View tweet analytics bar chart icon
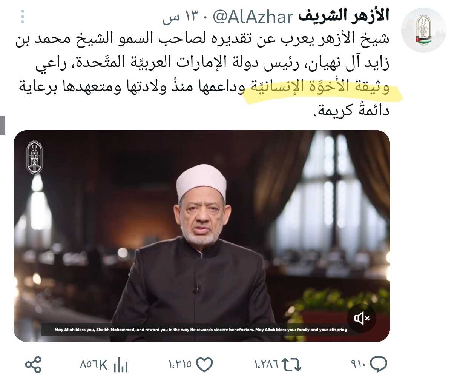Image resolution: width=460 pixels, height=385 pixels. tap(121, 365)
